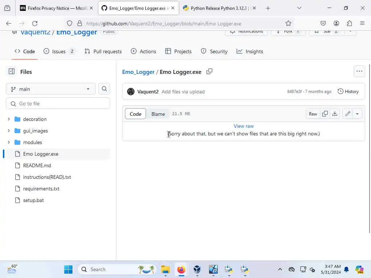Open the Windows Start button
371x278 pixels.
[x=68, y=269]
